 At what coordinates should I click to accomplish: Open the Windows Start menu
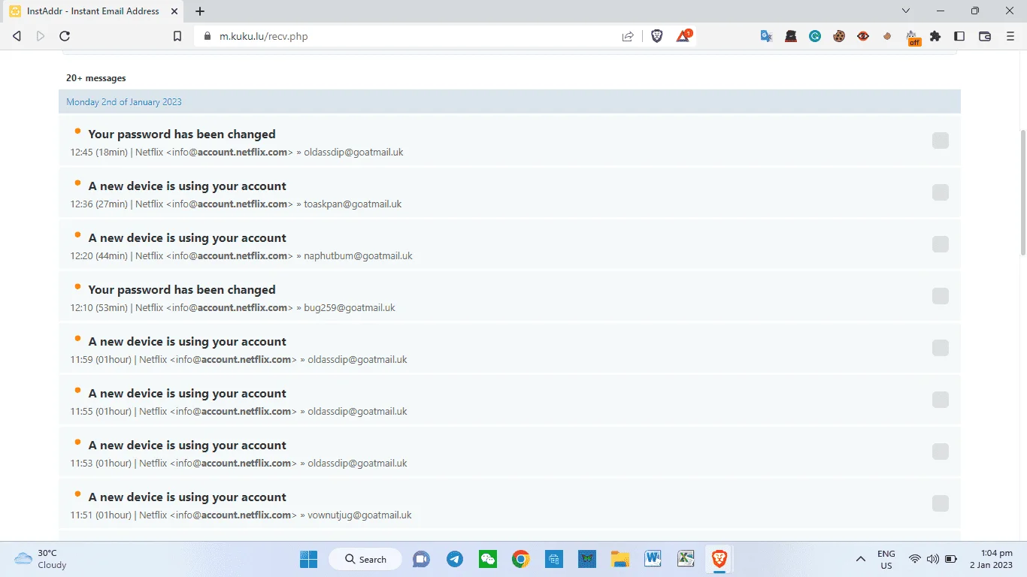308,559
